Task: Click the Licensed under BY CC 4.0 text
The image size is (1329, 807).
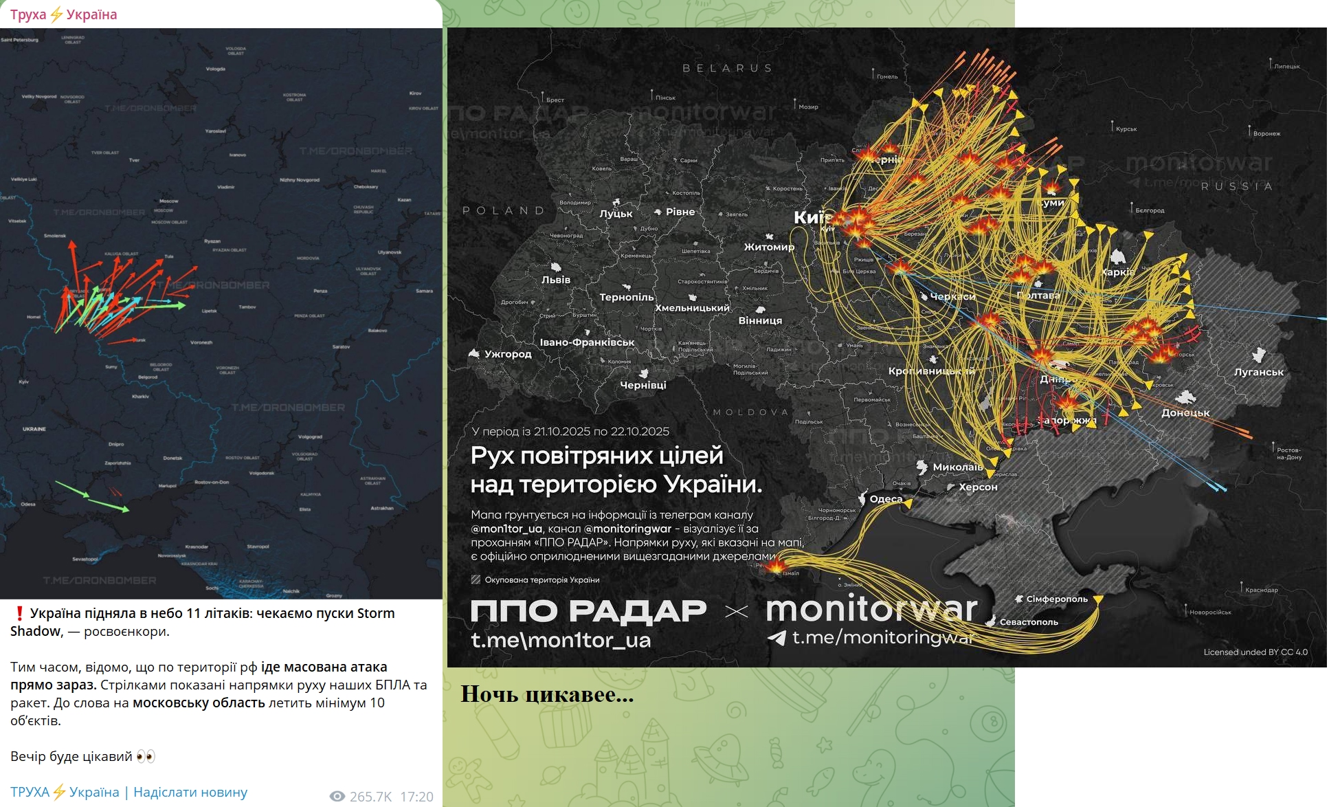Action: tap(1255, 652)
